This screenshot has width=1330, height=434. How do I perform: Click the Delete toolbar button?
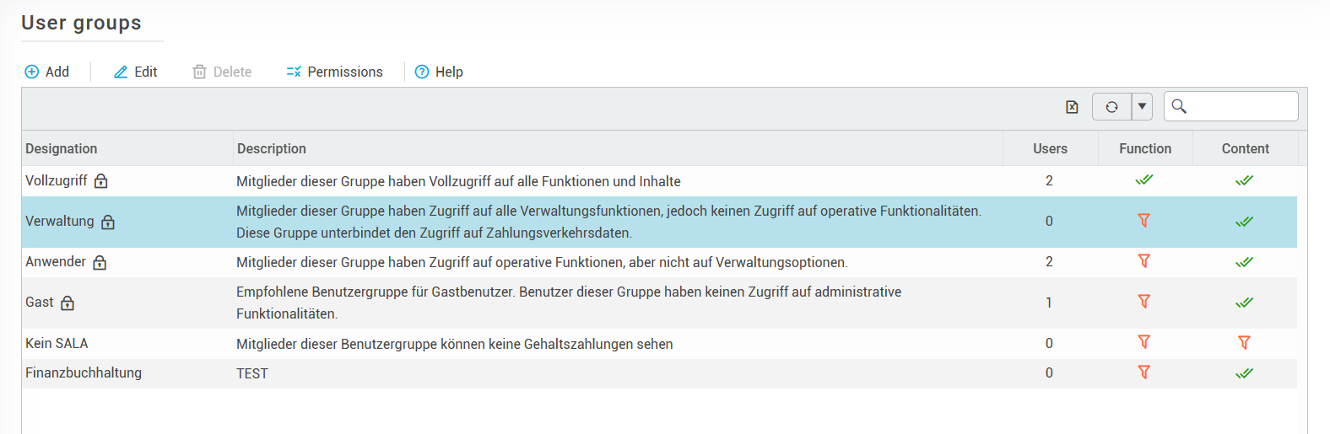click(x=223, y=72)
